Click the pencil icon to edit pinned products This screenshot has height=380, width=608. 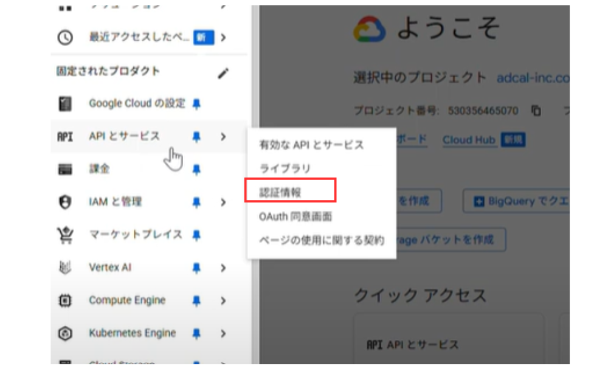pyautogui.click(x=223, y=74)
